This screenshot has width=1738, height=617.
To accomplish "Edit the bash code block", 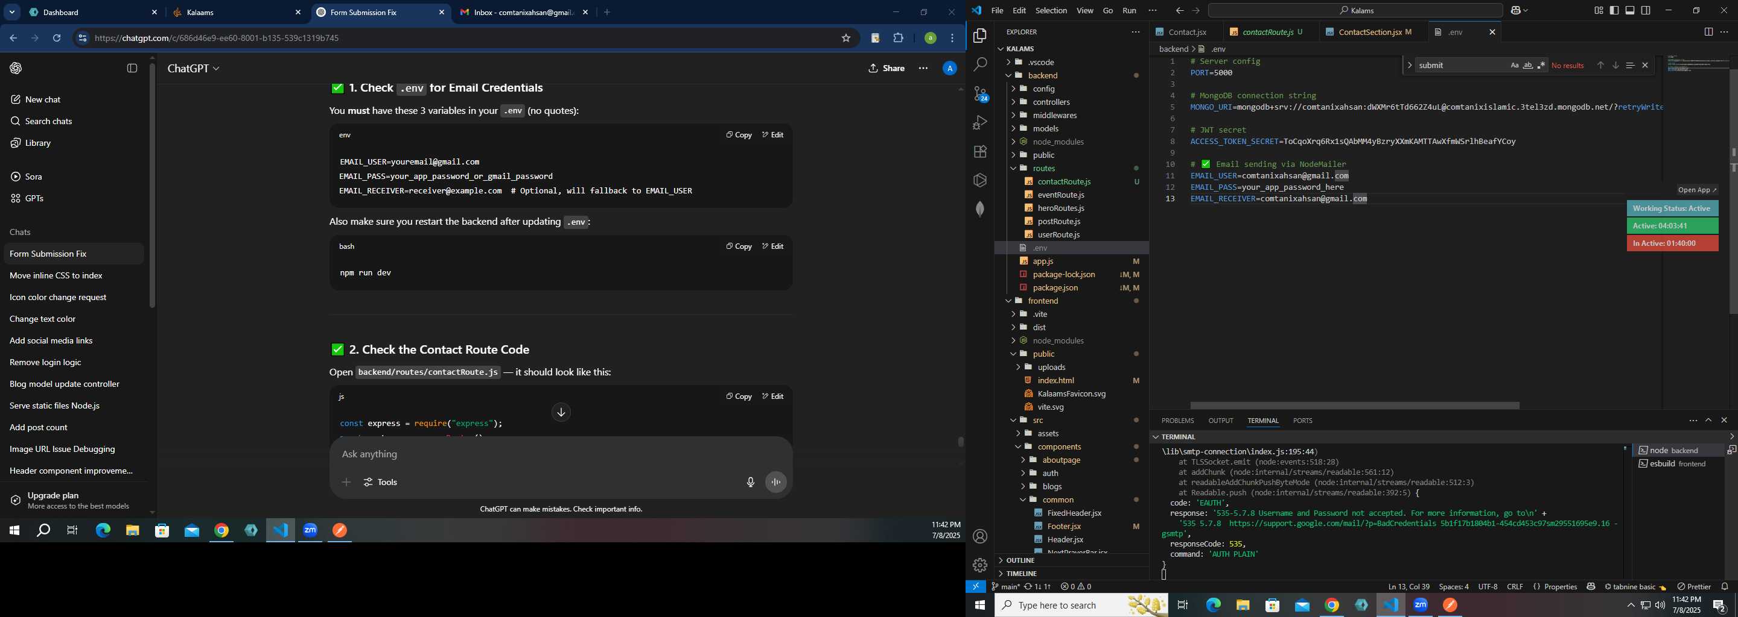I will tap(772, 246).
